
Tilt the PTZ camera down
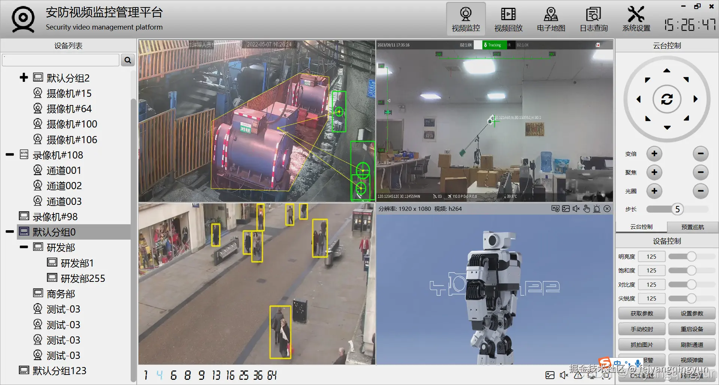[667, 127]
